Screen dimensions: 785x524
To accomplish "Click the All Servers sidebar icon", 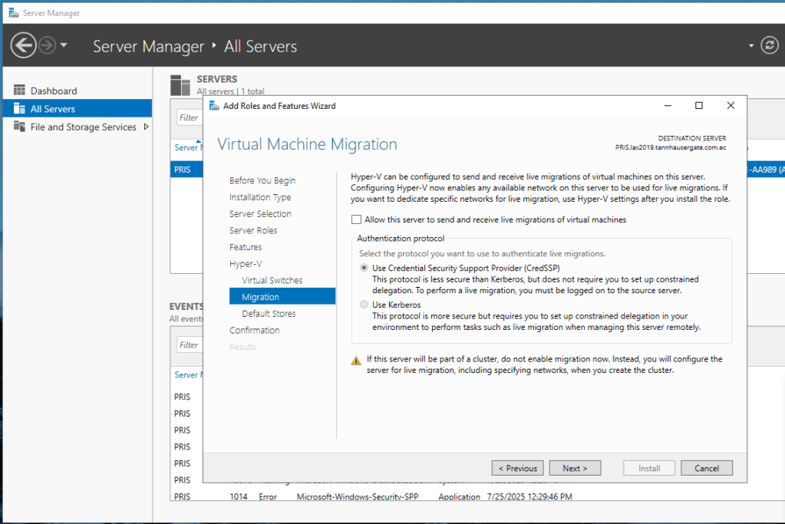I will pyautogui.click(x=19, y=109).
